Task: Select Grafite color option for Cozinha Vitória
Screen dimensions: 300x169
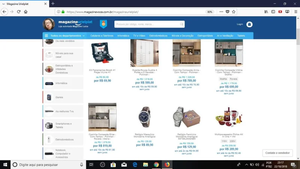Action: (223, 79)
